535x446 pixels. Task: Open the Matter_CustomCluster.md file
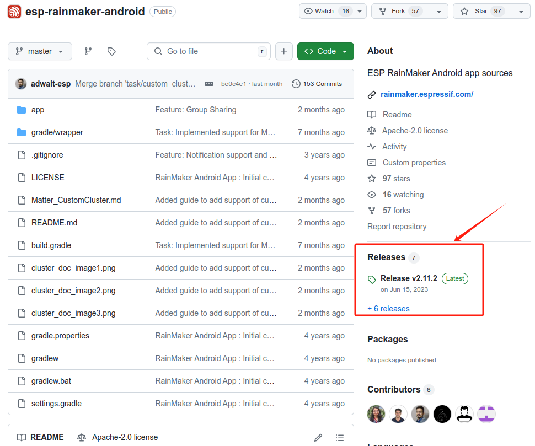[x=76, y=200]
